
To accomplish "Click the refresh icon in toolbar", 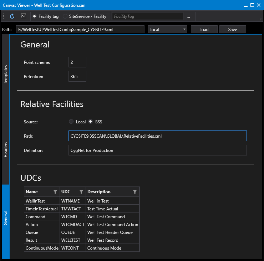I will 12,16.
